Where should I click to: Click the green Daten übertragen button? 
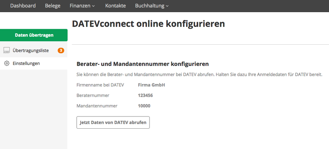pos(34,35)
